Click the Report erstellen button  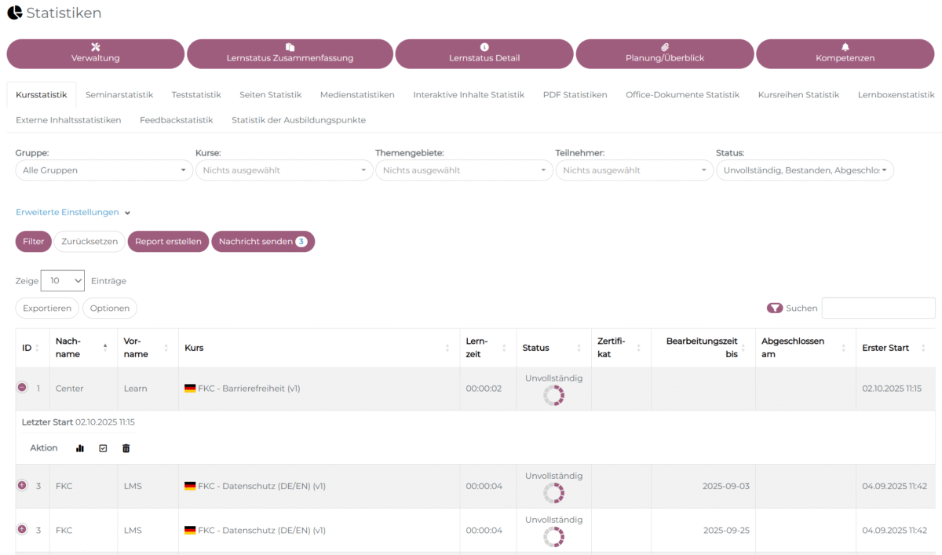[x=168, y=242]
